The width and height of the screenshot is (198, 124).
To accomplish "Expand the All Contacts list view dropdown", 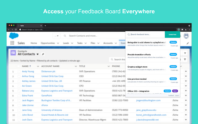I will 38,54.
